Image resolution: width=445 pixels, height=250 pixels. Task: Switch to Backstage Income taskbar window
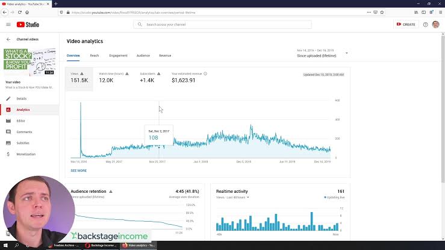click(101, 245)
